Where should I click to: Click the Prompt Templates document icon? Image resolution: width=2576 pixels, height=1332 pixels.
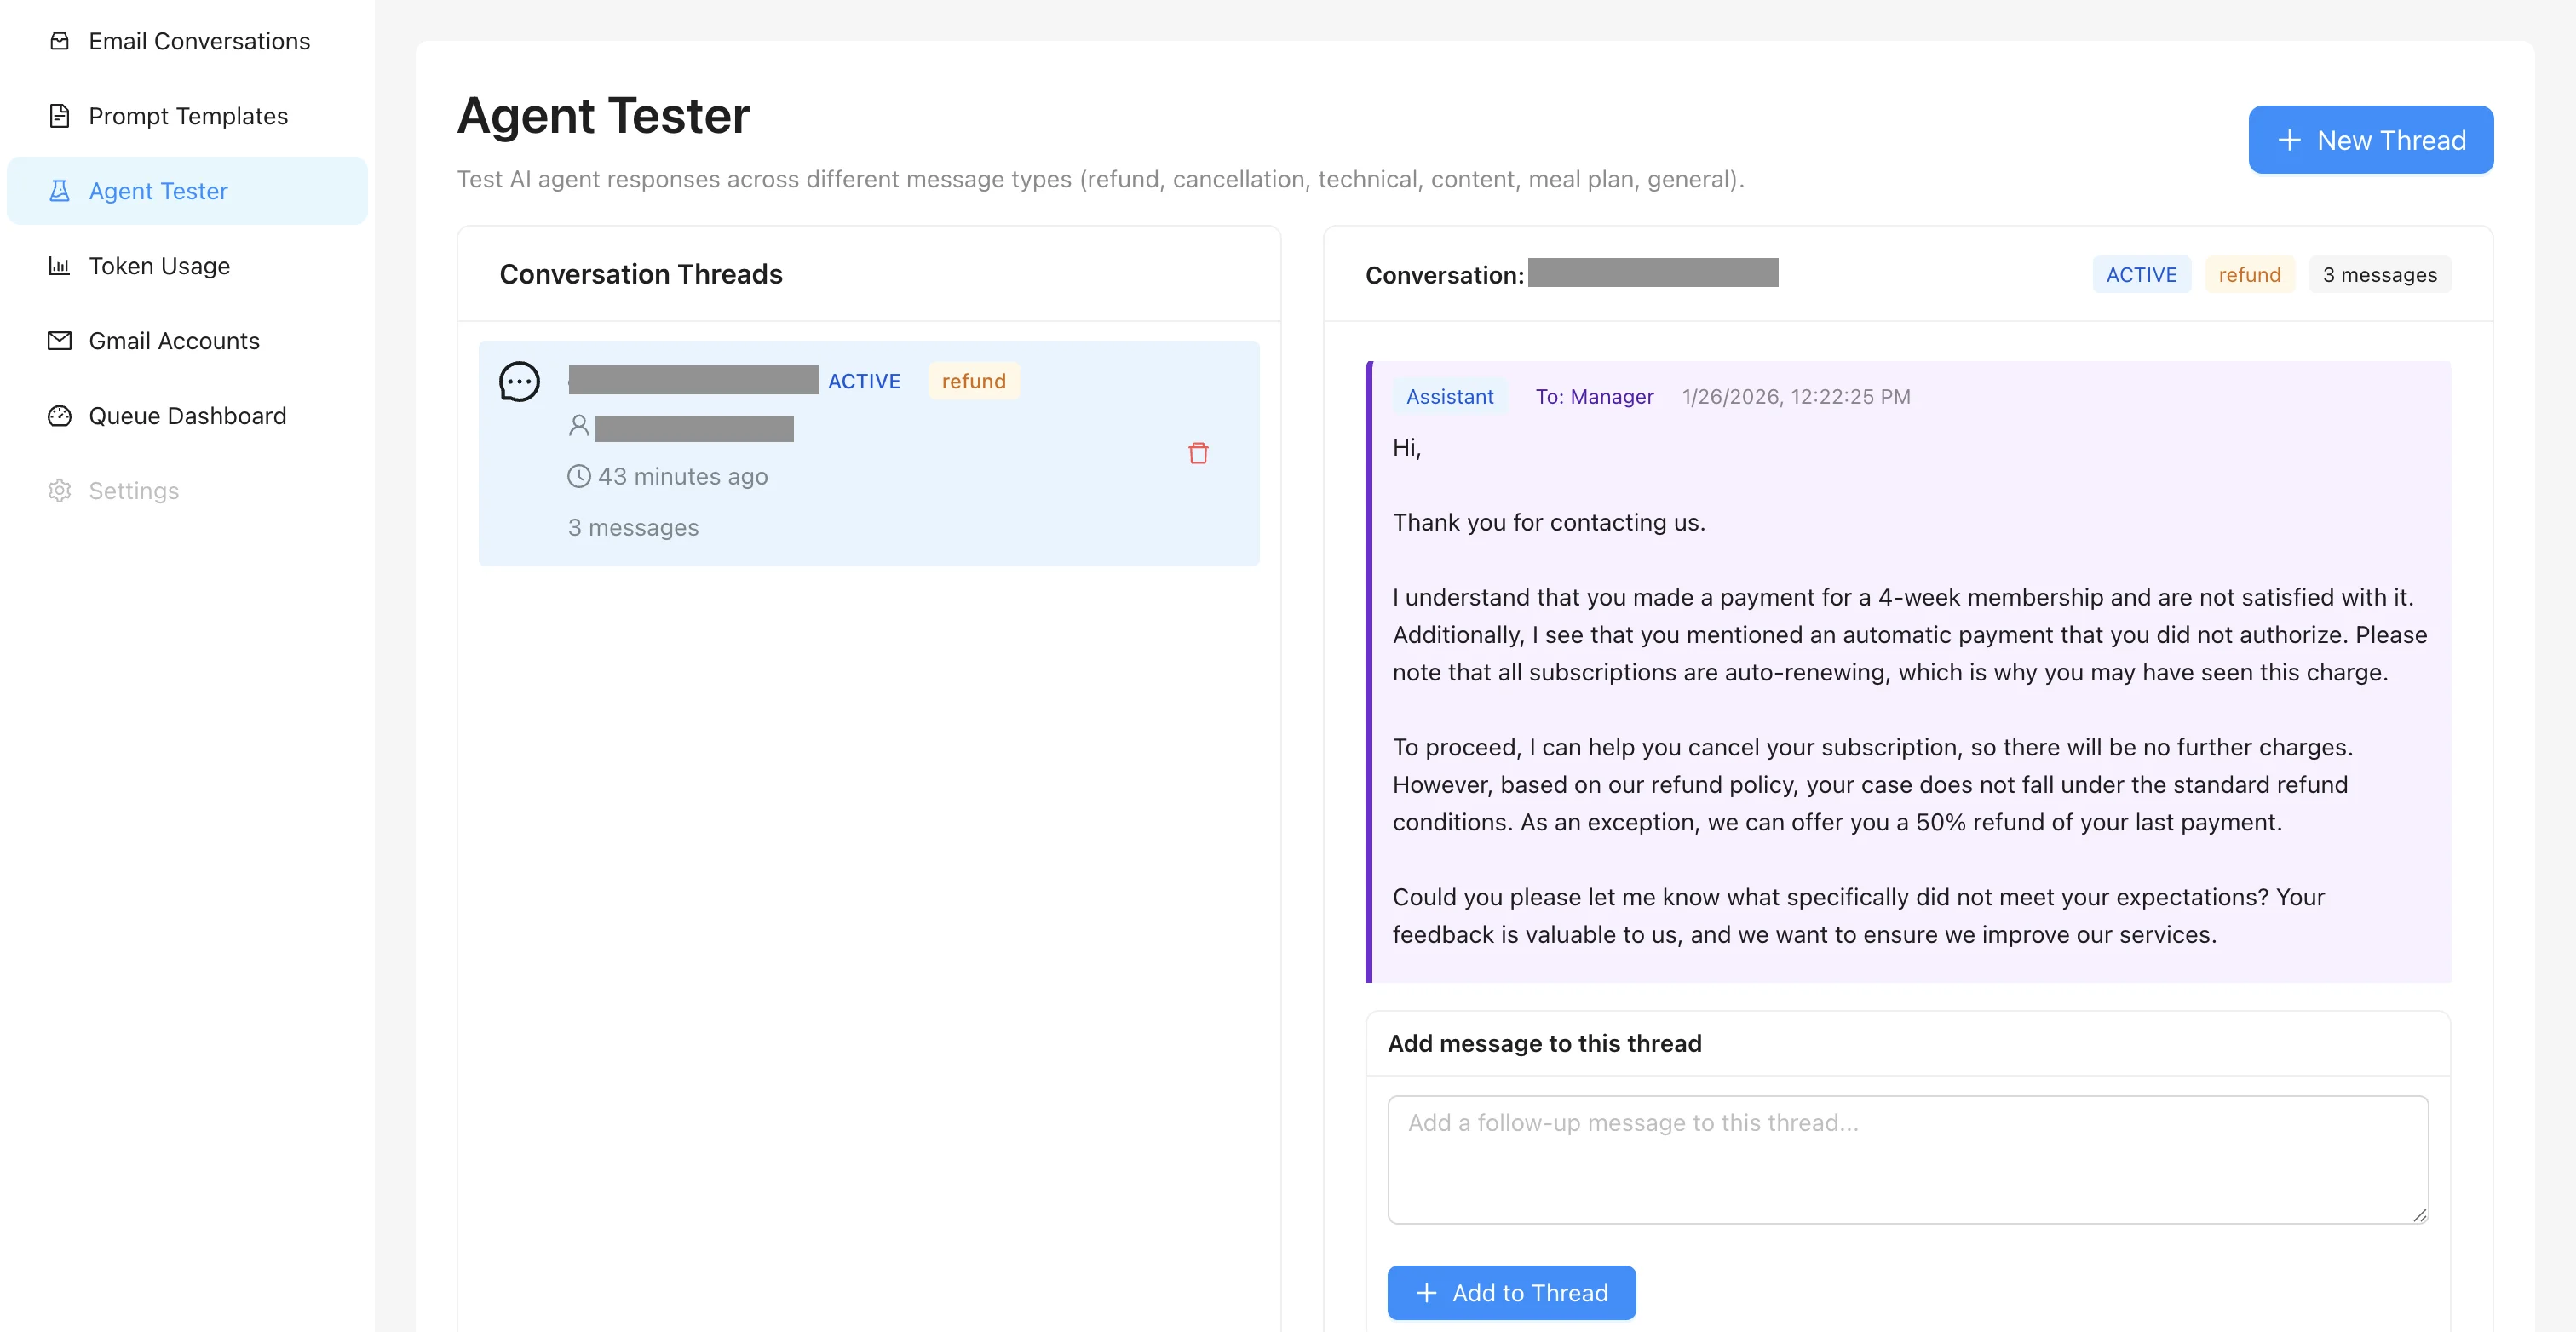[x=59, y=116]
